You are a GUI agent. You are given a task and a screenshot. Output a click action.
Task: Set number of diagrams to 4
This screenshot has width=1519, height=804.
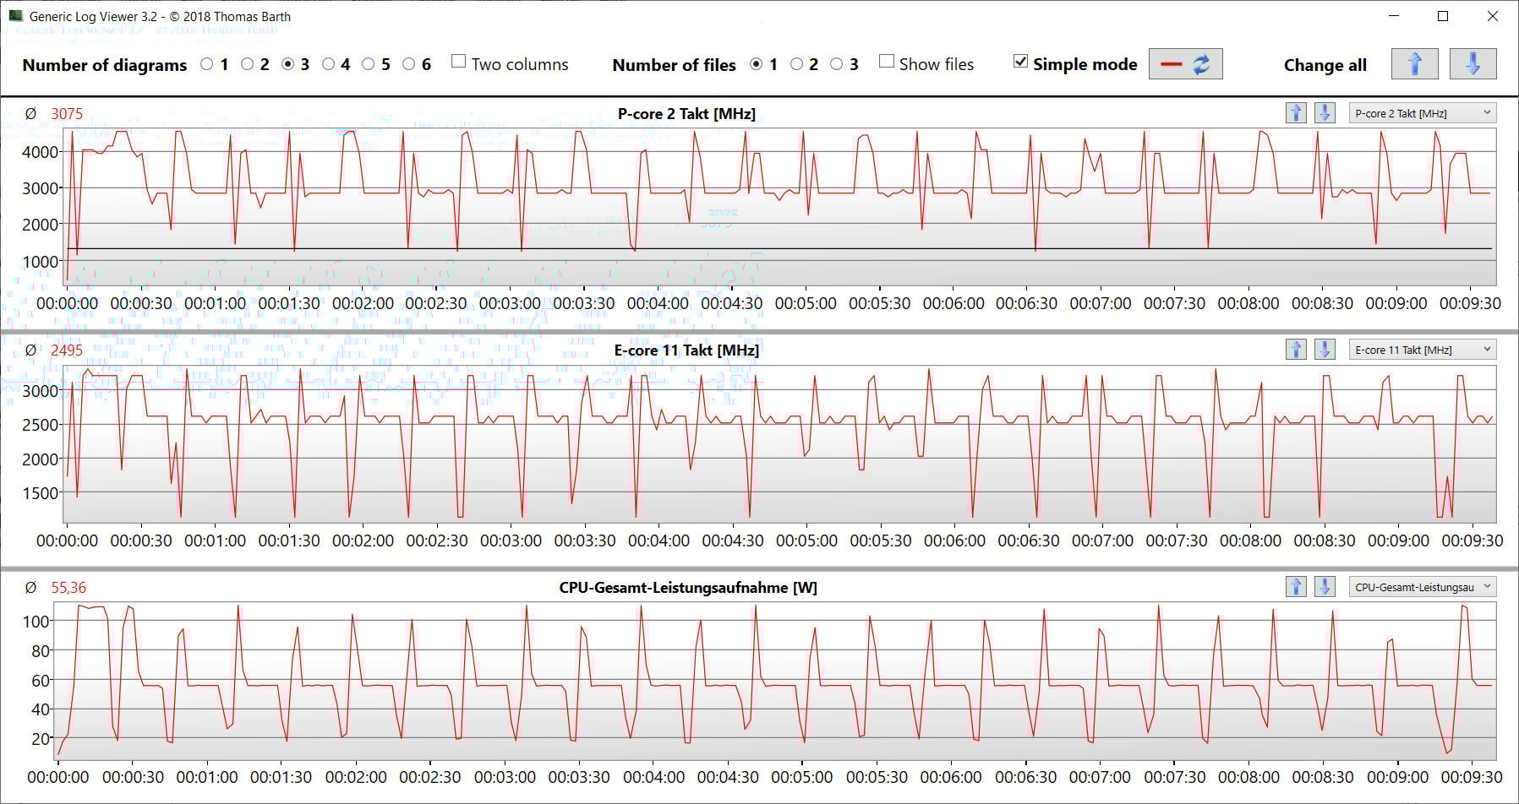[x=329, y=64]
